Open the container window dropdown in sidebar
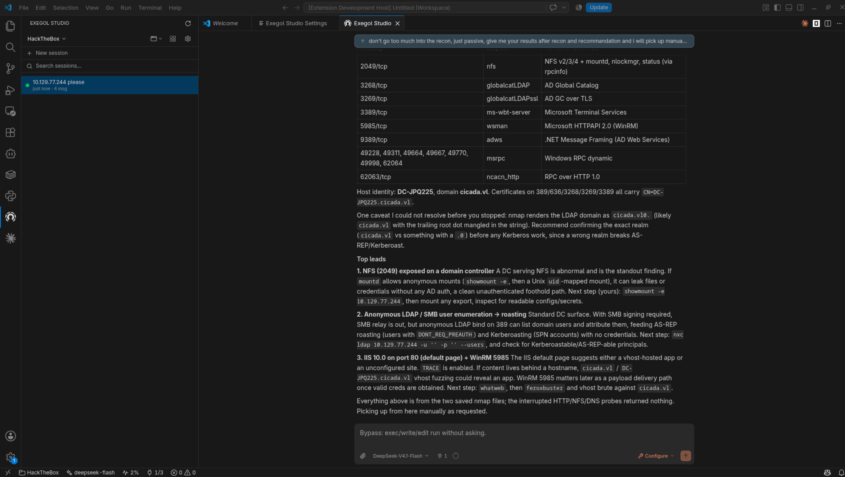 tap(156, 39)
